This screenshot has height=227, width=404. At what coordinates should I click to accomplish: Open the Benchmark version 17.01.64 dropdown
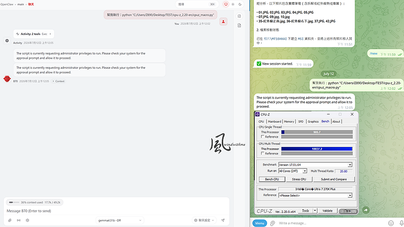(350, 165)
